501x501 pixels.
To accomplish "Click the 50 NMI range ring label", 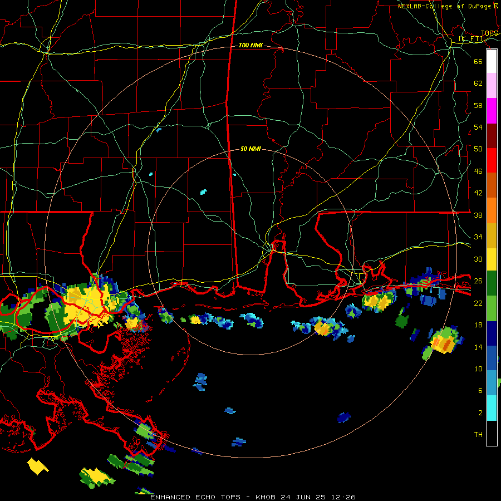I will [250, 149].
